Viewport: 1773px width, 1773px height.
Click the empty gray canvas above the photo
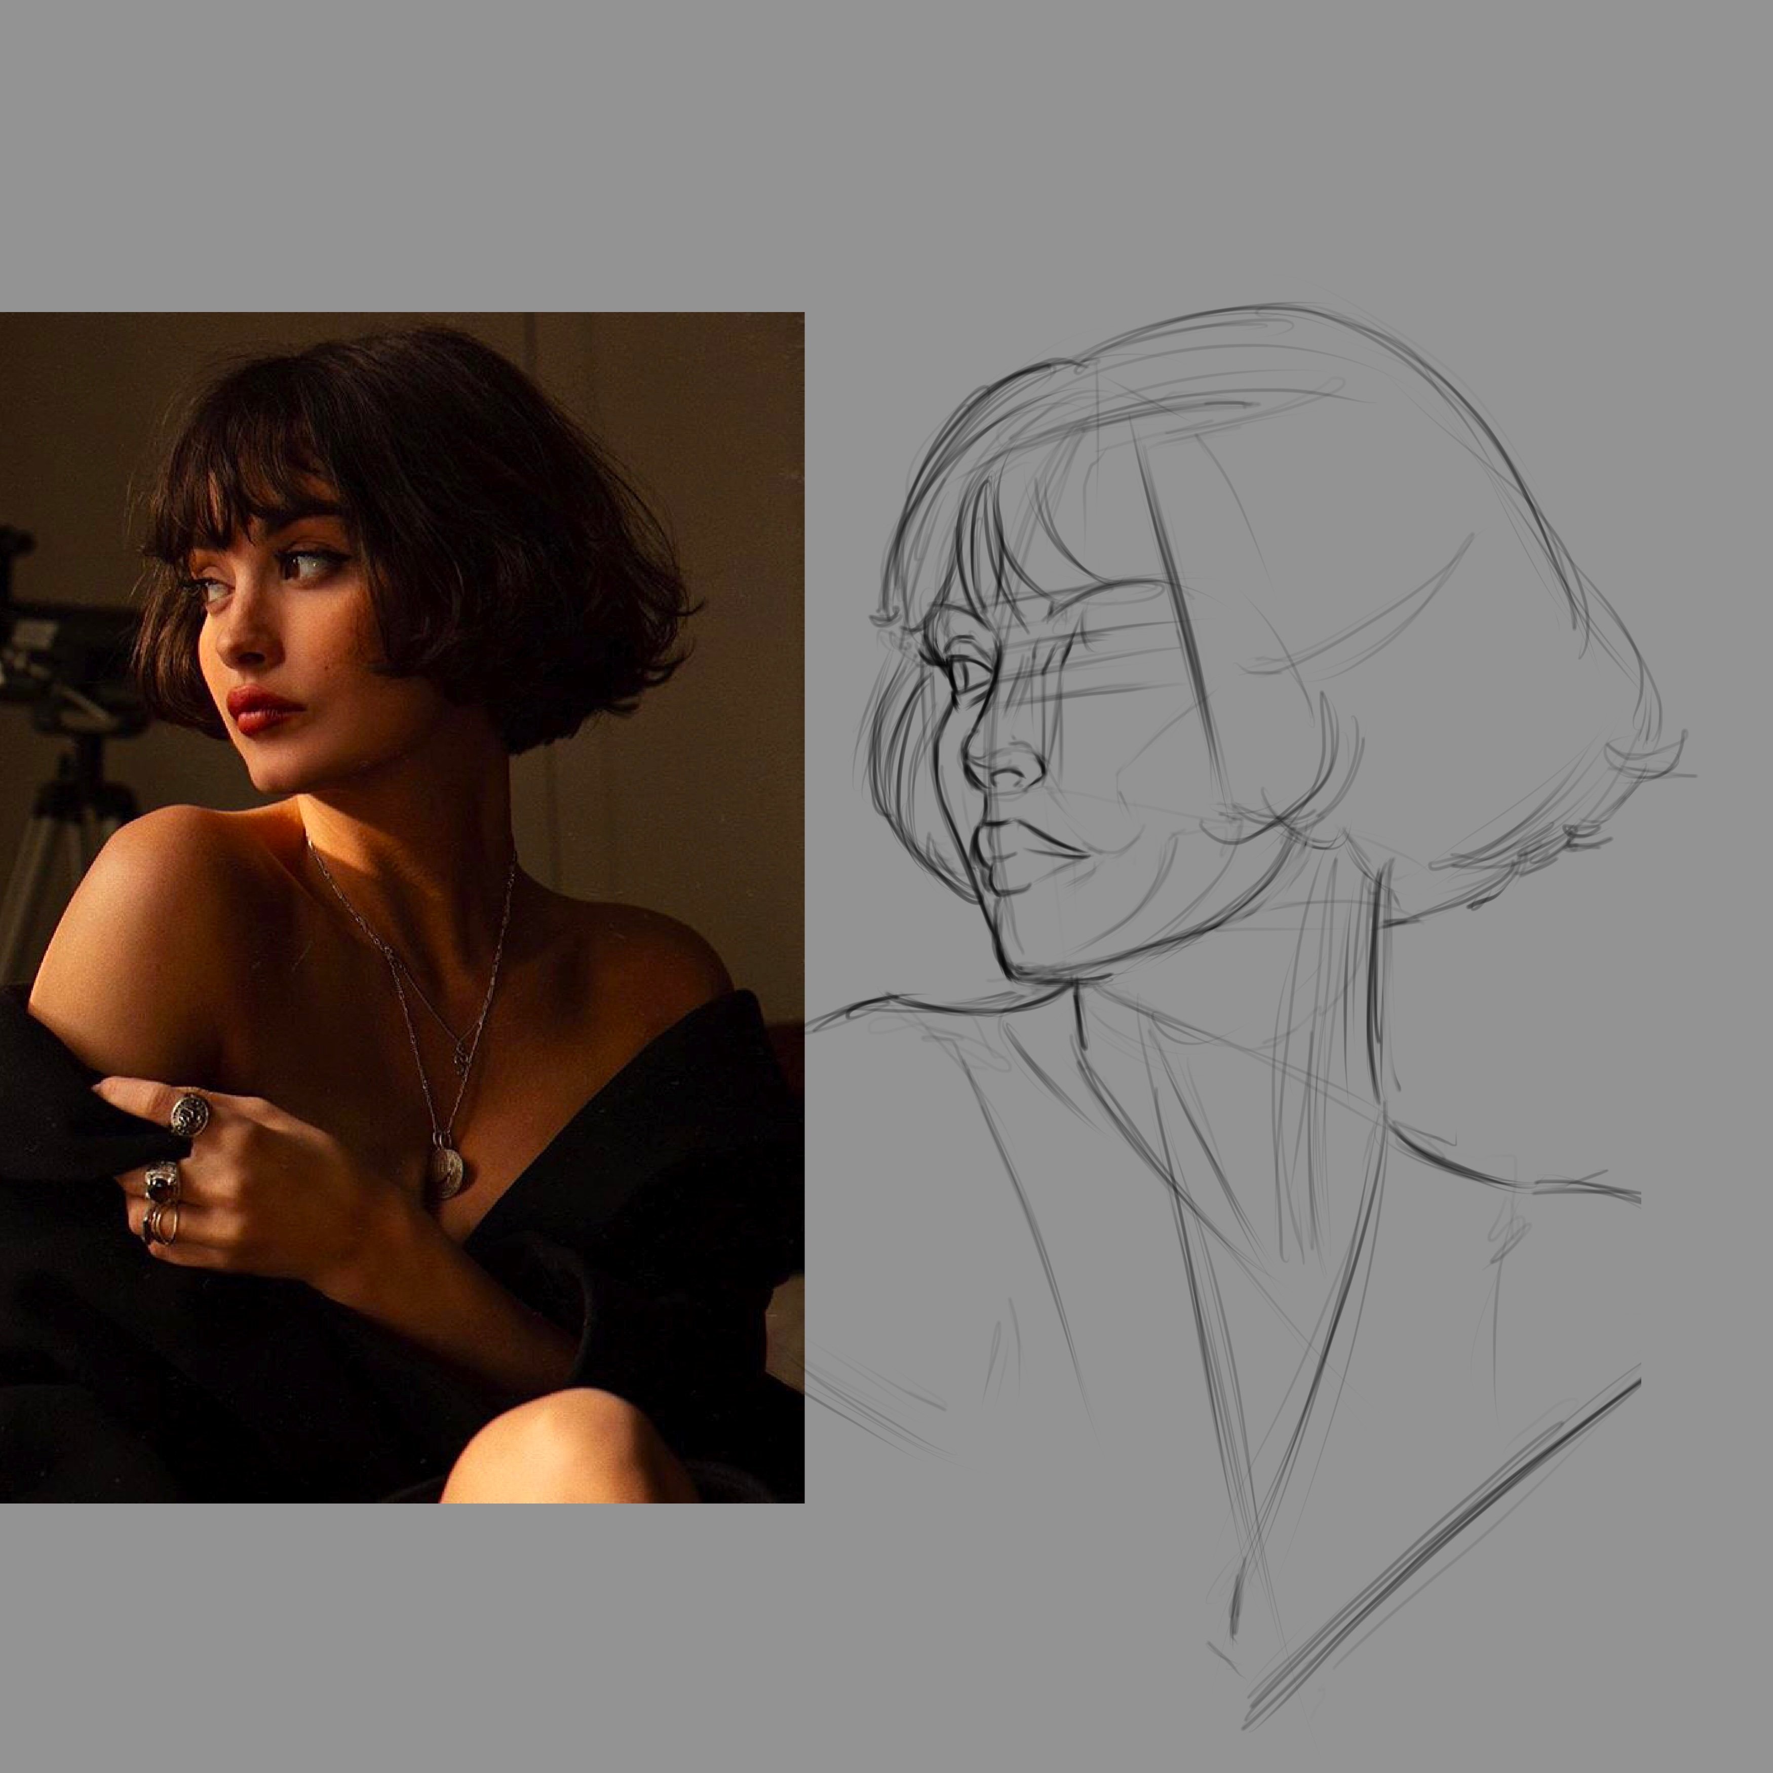404,156
